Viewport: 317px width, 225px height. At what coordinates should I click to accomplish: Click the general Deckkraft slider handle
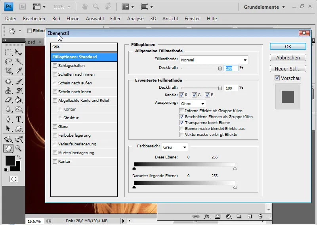point(220,68)
